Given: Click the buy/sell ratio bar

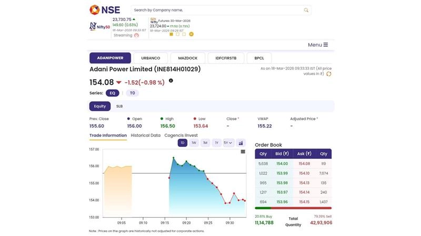Looking at the screenshot, I should pos(293,208).
